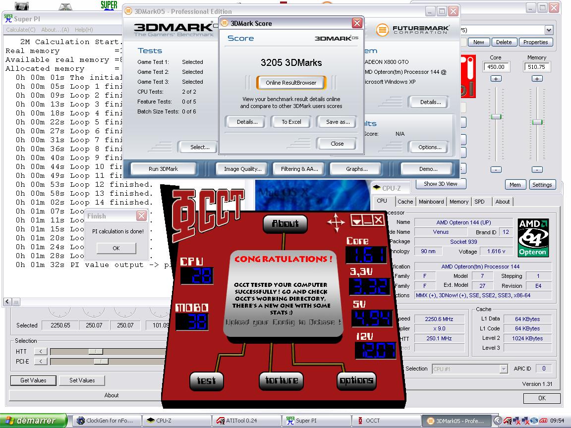The width and height of the screenshot is (571, 428).
Task: Click OCCT tray dropdown arrow icon
Action: [x=356, y=220]
